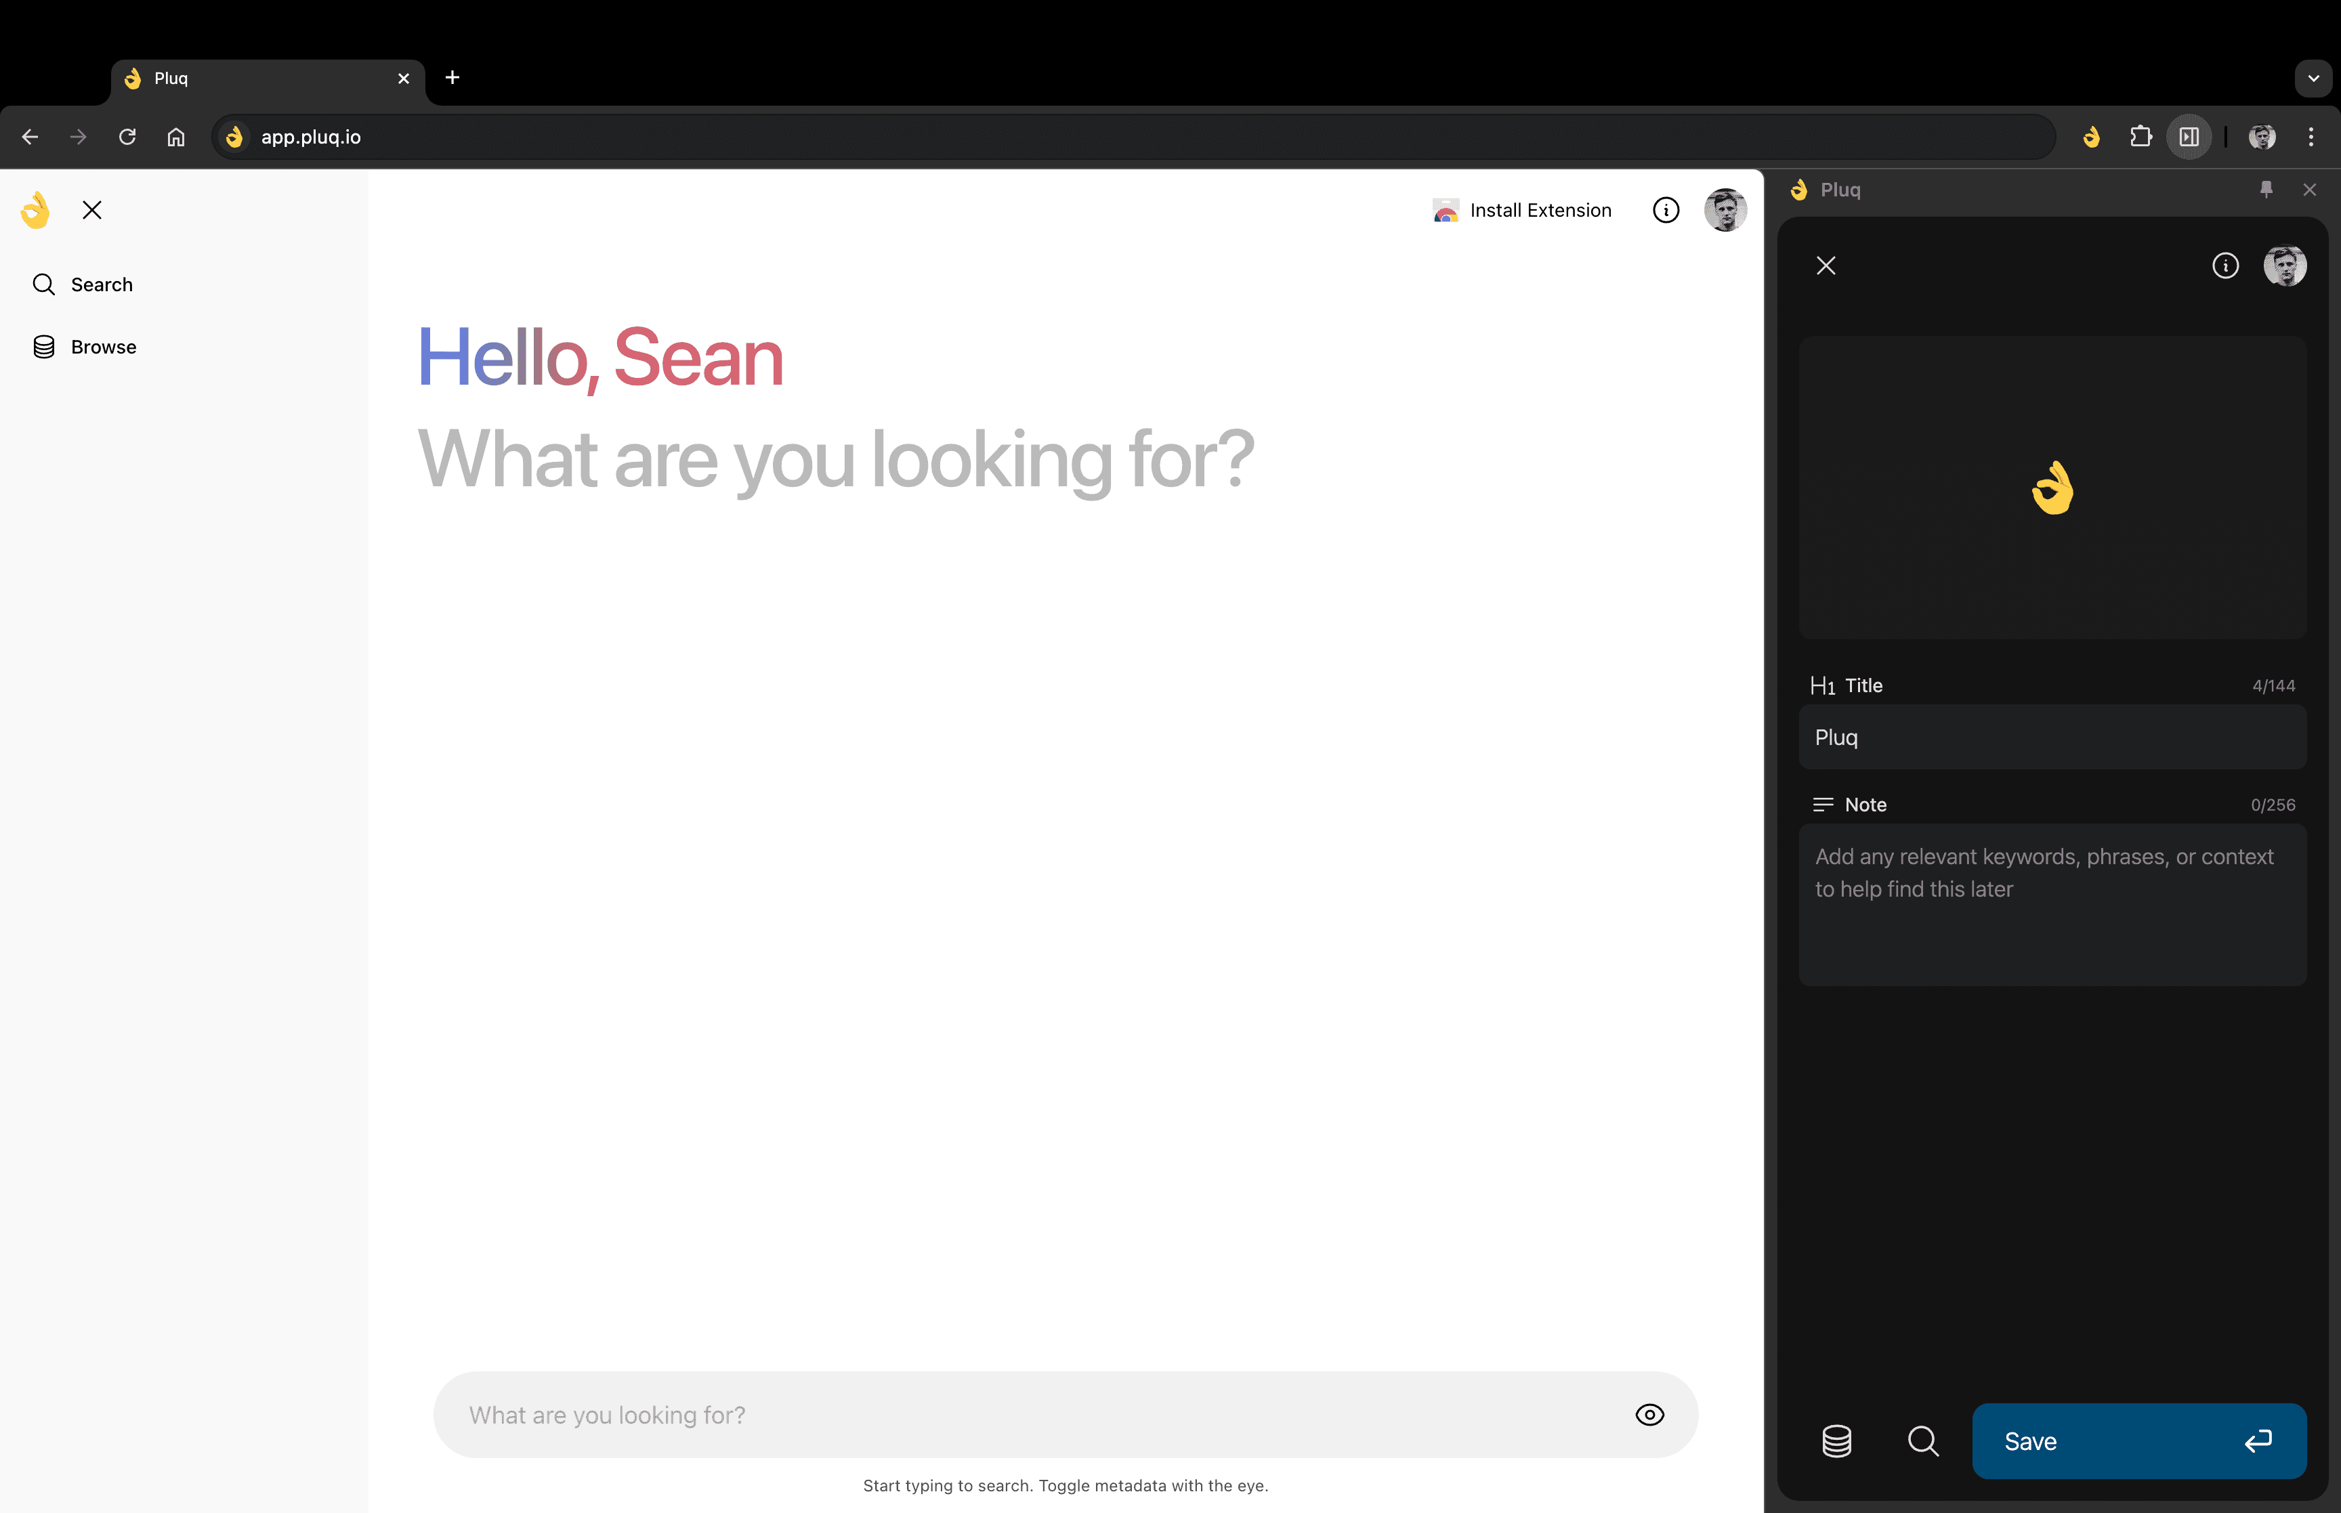
Task: Click the Plugq thumbs-up icon top left
Action: pyautogui.click(x=33, y=208)
